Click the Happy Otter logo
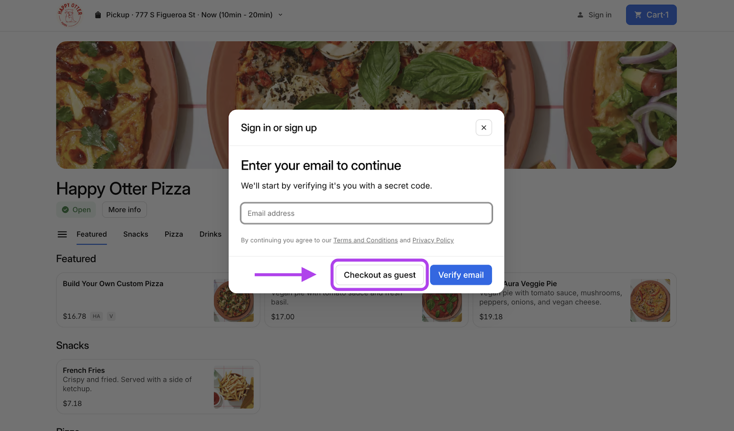Image resolution: width=734 pixels, height=431 pixels. point(70,15)
